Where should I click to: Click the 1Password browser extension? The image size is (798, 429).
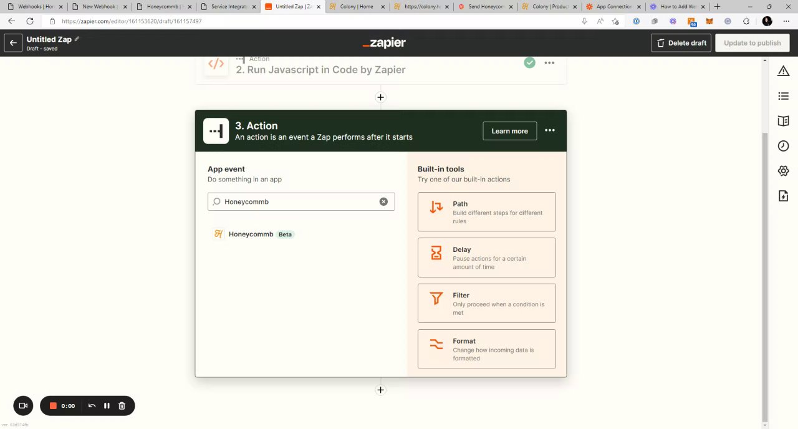point(636,21)
